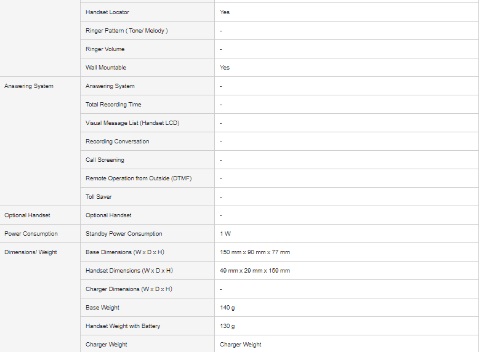Click Visual Message List (Handset LCD) text
Image resolution: width=479 pixels, height=352 pixels.
(132, 123)
